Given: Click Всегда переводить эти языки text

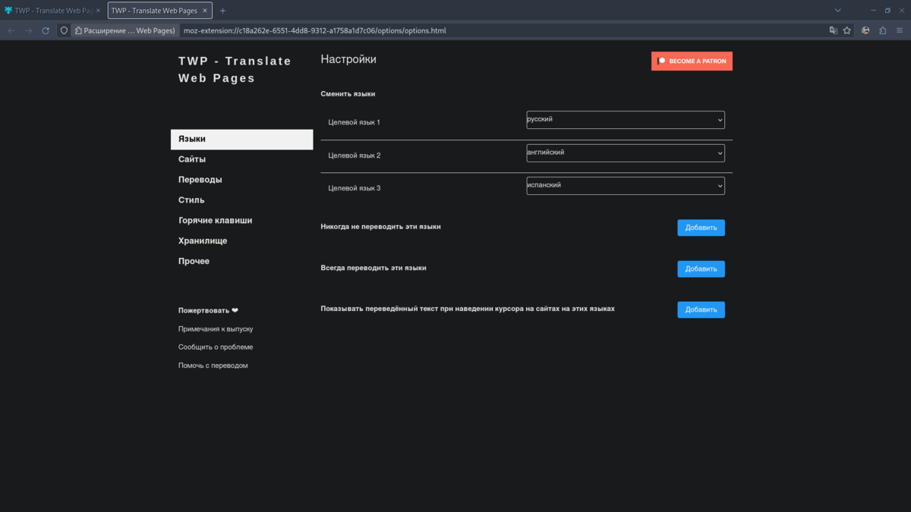Looking at the screenshot, I should pos(374,268).
